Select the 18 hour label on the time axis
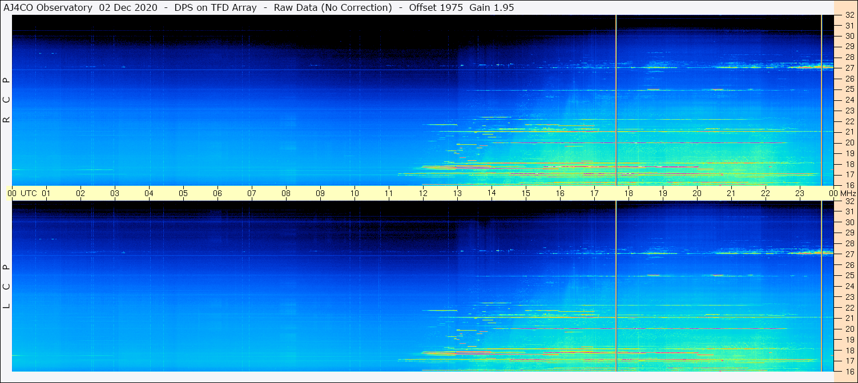The width and height of the screenshot is (858, 383). tap(629, 193)
